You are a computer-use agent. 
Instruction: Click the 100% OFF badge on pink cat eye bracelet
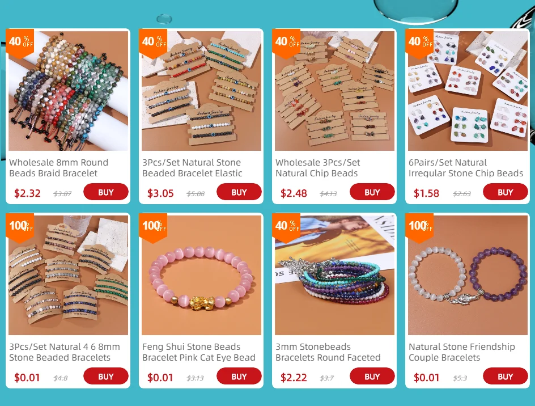(153, 227)
